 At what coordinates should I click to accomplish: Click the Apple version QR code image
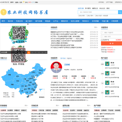coord(18,55)
